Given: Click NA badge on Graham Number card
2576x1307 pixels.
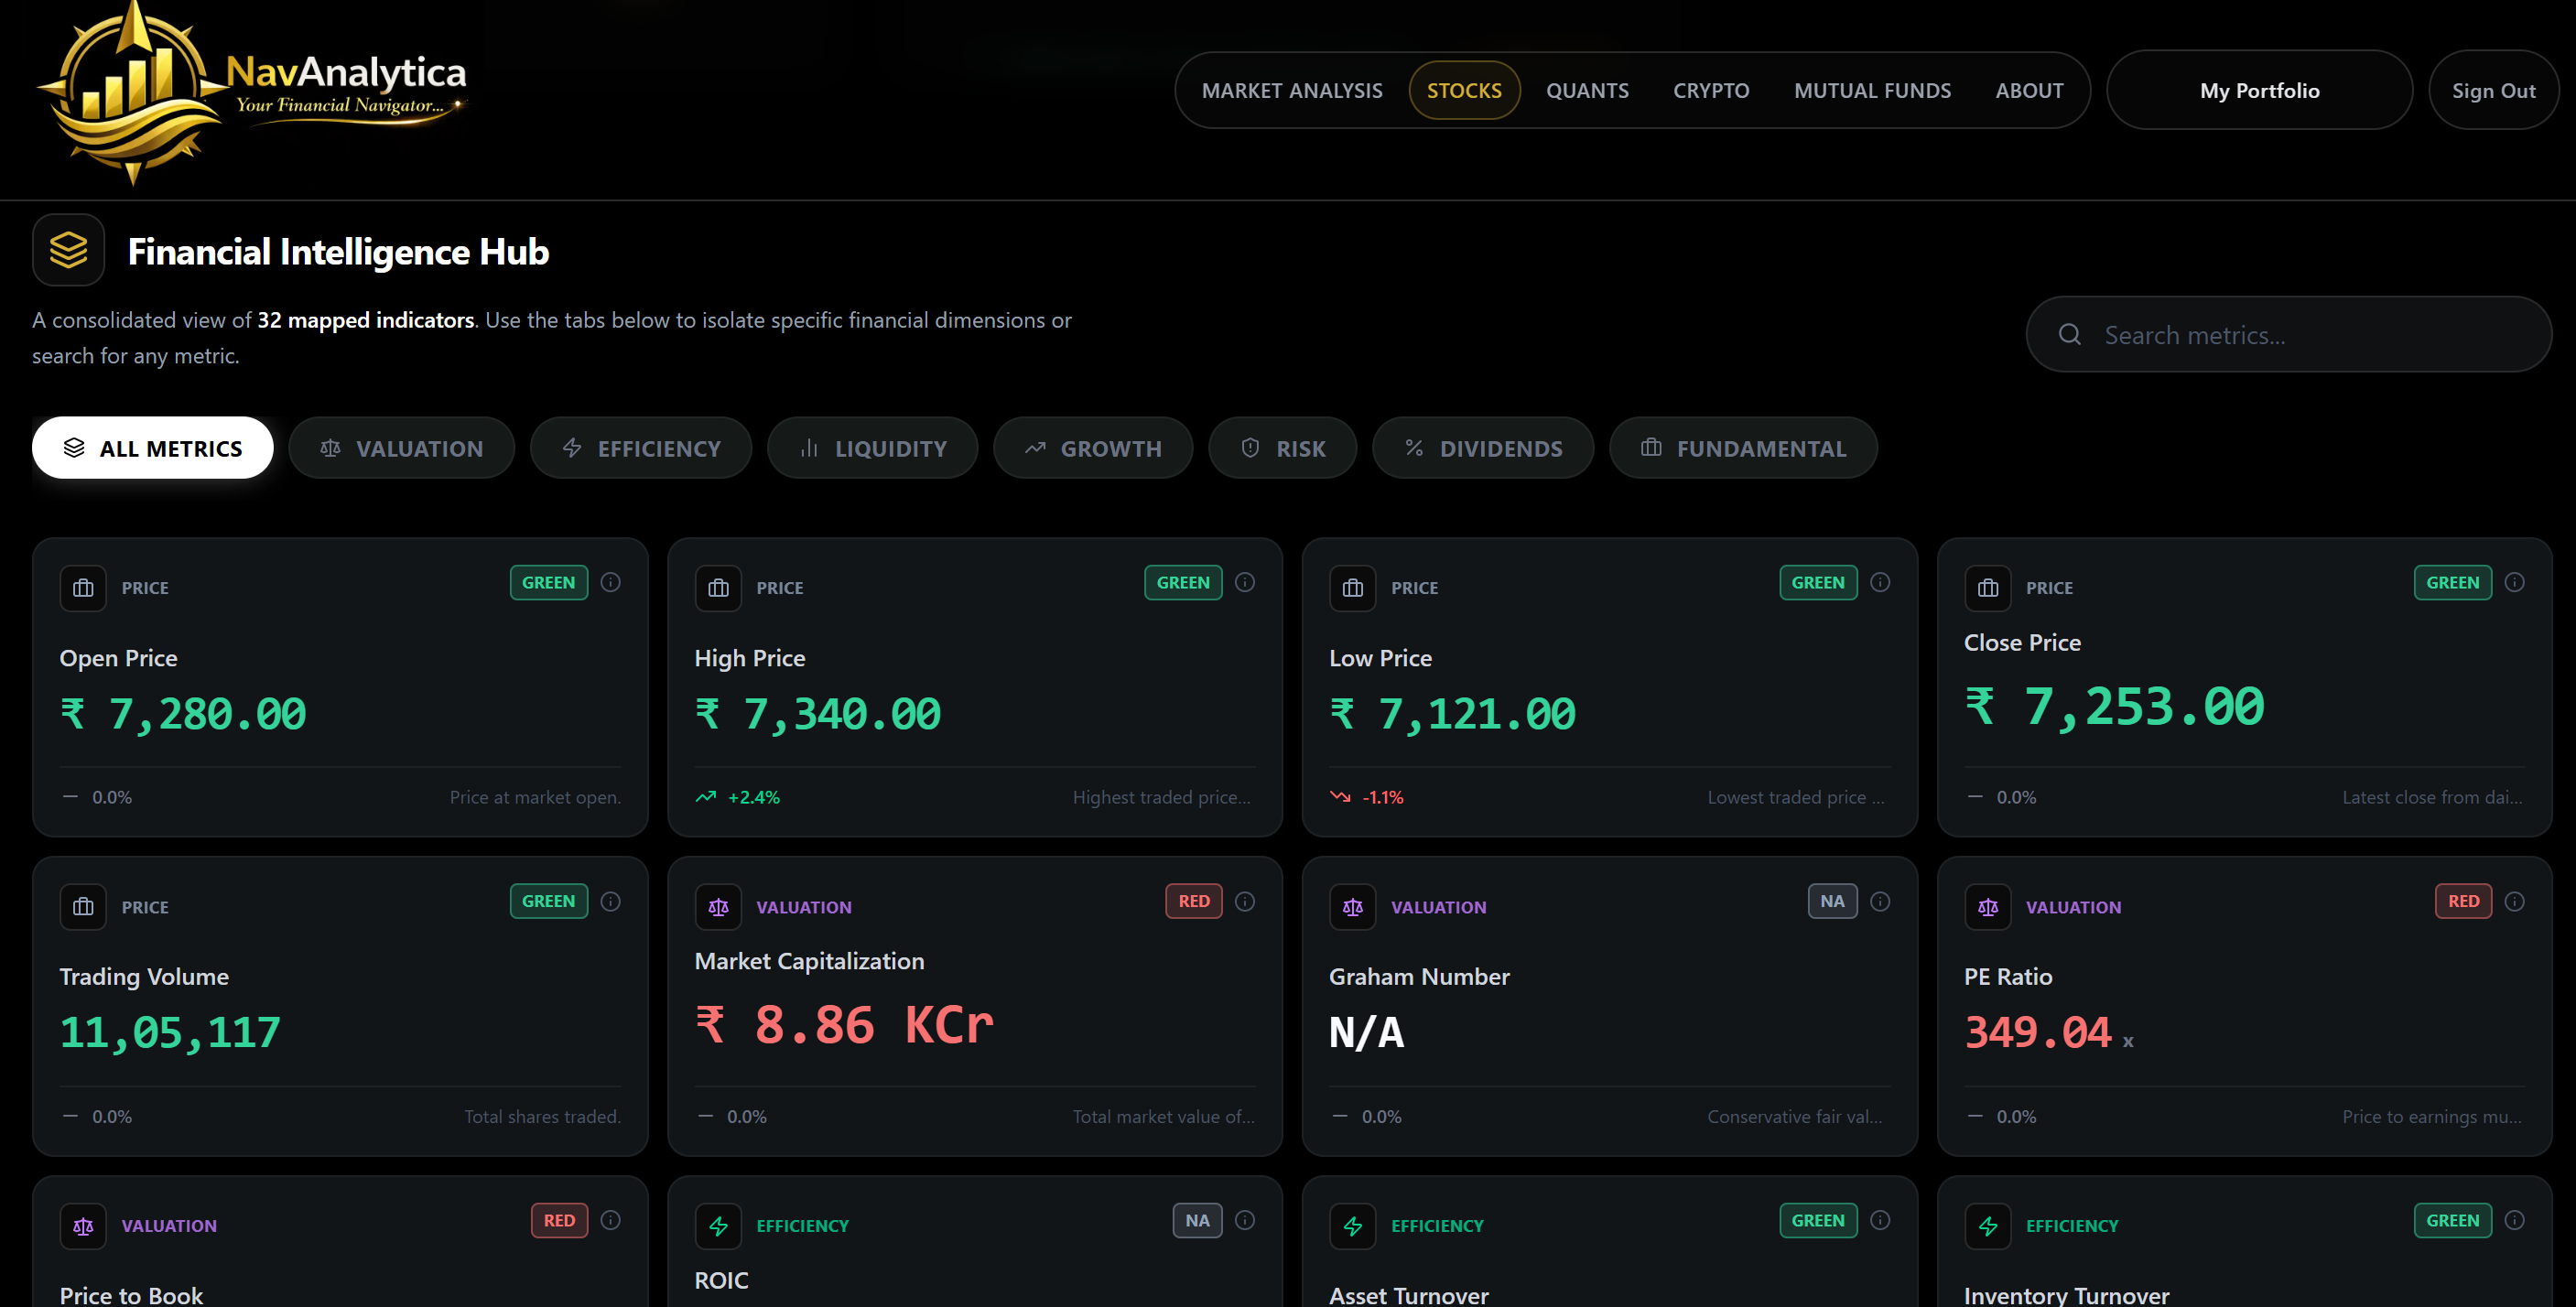Looking at the screenshot, I should [1832, 902].
